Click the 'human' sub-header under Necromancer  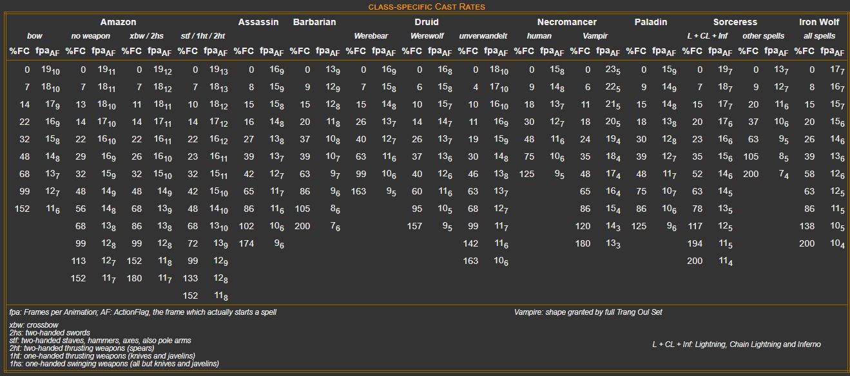point(539,36)
